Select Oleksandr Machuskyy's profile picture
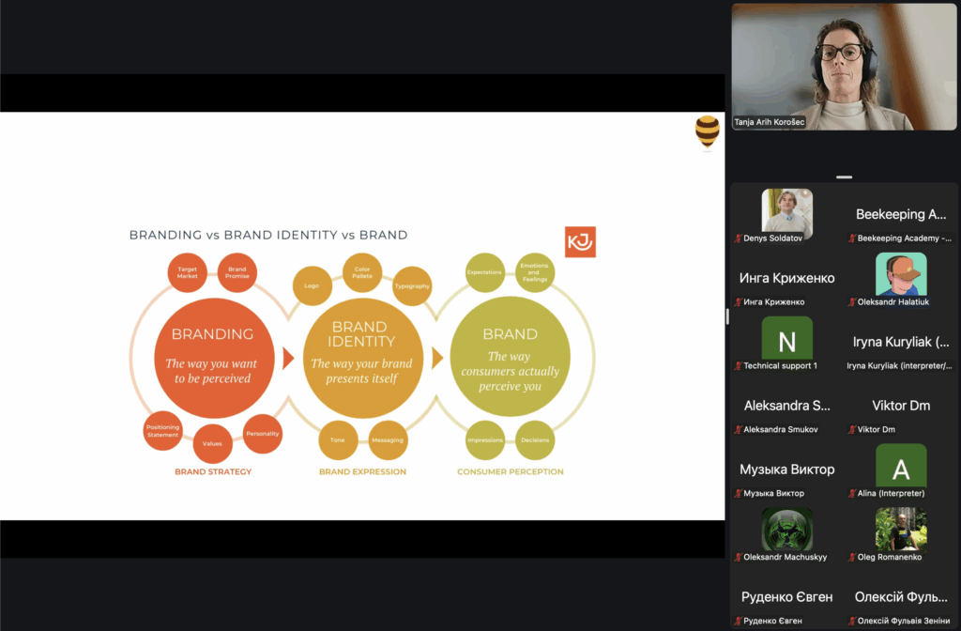This screenshot has width=961, height=631. [x=787, y=530]
